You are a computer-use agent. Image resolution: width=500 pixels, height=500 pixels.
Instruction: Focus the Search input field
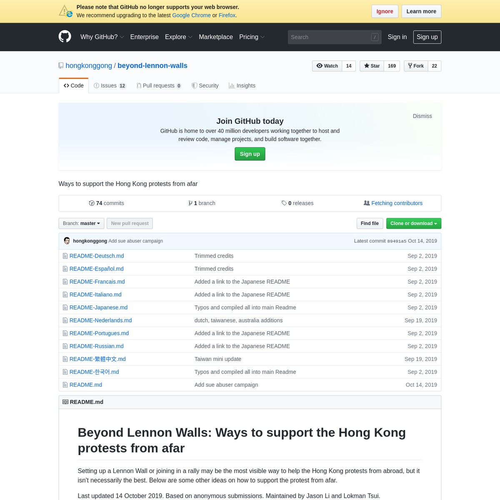[335, 37]
